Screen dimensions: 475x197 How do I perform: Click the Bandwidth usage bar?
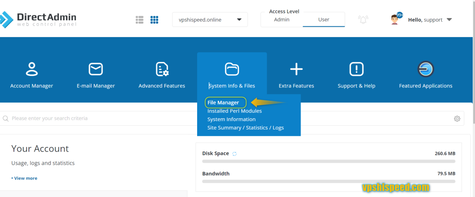tap(329, 182)
